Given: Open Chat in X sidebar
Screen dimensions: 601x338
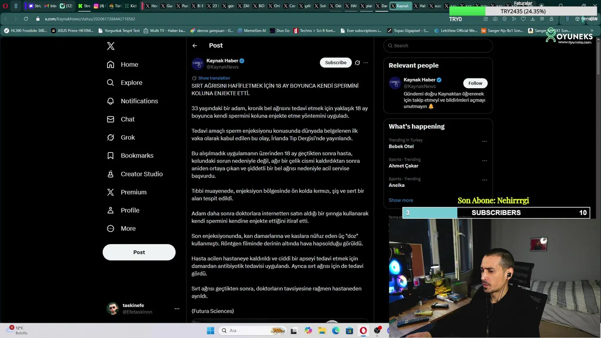Looking at the screenshot, I should pos(121,119).
